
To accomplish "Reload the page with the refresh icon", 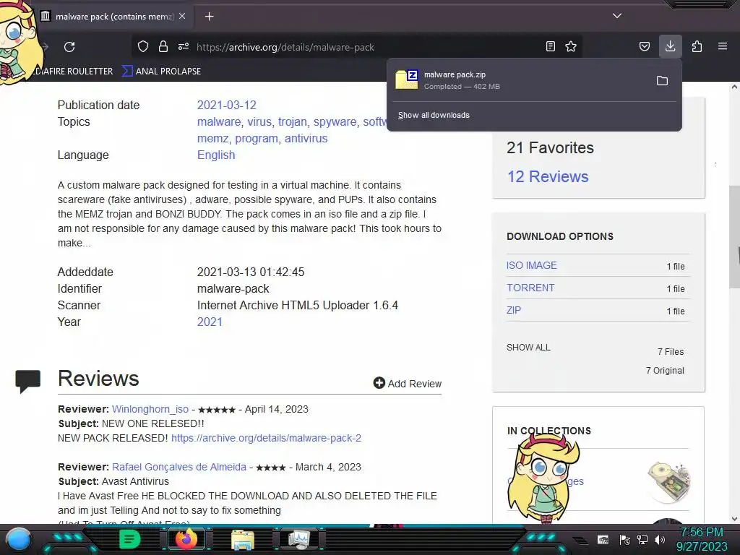I will (x=69, y=47).
